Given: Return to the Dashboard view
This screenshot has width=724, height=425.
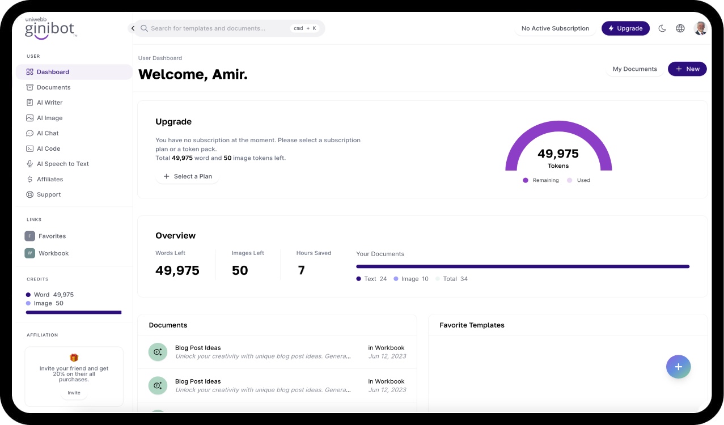Looking at the screenshot, I should tap(53, 72).
